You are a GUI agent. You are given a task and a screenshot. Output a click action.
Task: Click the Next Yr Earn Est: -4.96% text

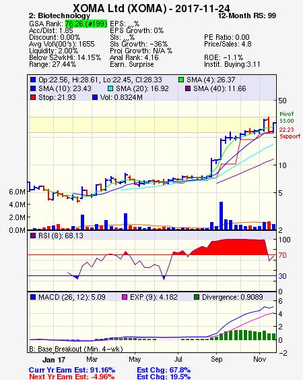point(72,377)
